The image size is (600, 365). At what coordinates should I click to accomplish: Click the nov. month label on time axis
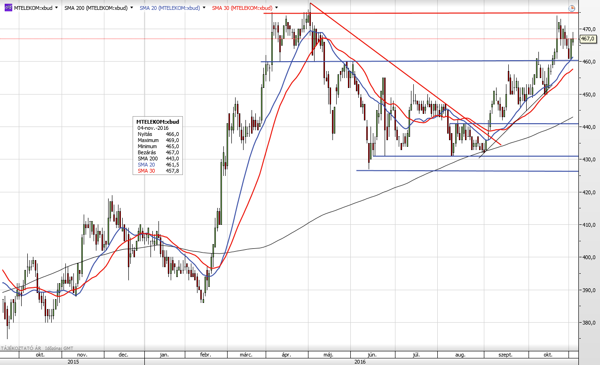[82, 355]
